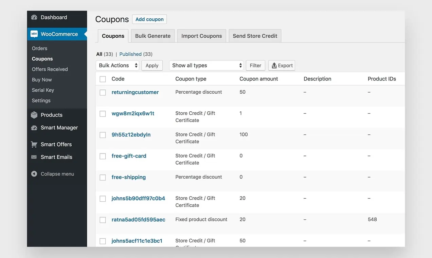Select the 9h55z12ebdyln row checkbox

pos(103,135)
